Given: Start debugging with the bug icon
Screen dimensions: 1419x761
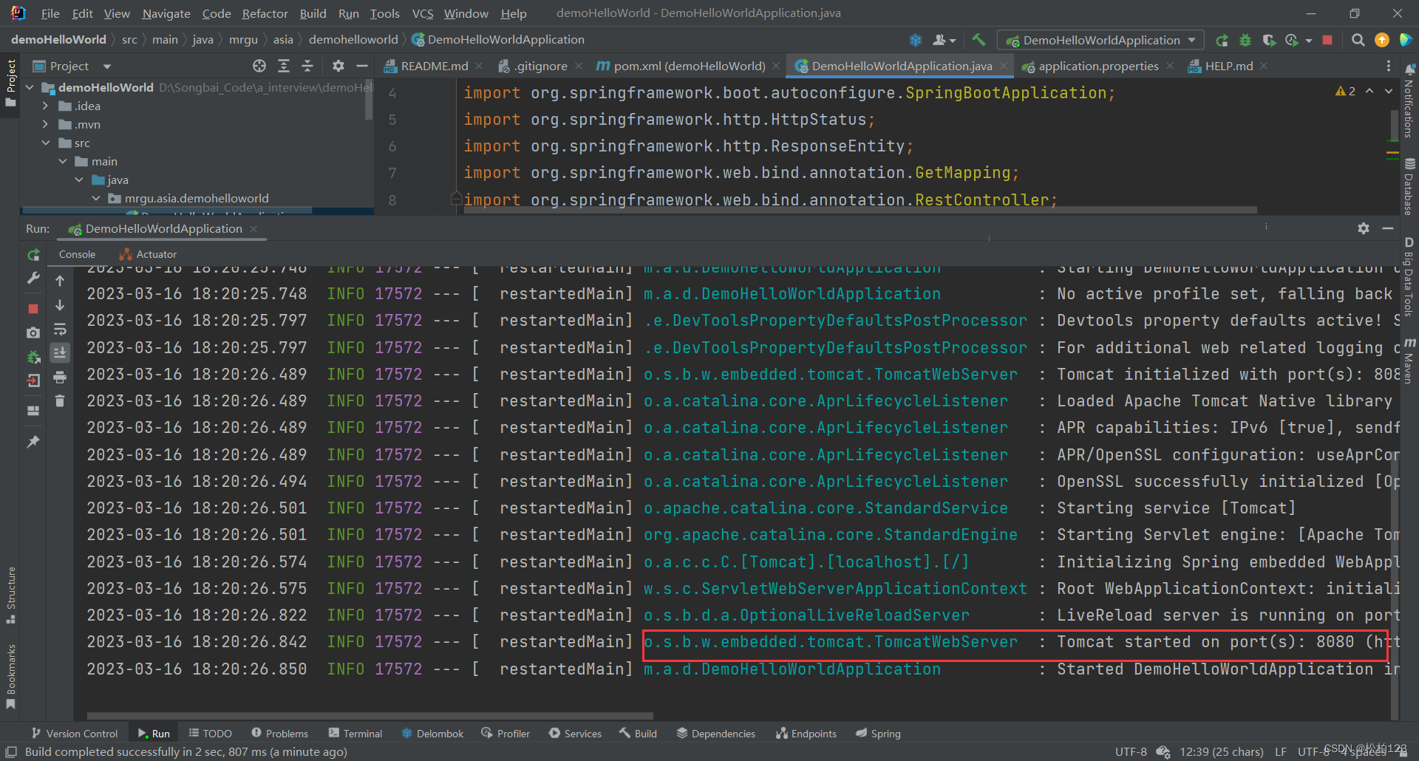Looking at the screenshot, I should click(1245, 40).
